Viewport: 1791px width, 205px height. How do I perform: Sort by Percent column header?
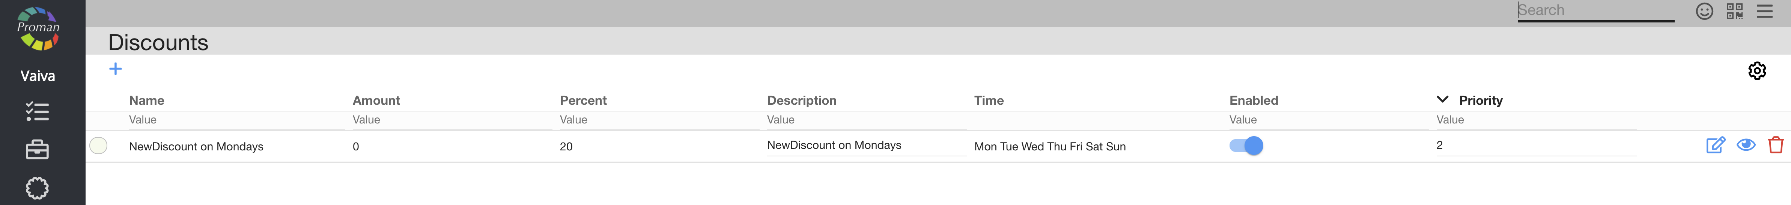[x=582, y=100]
